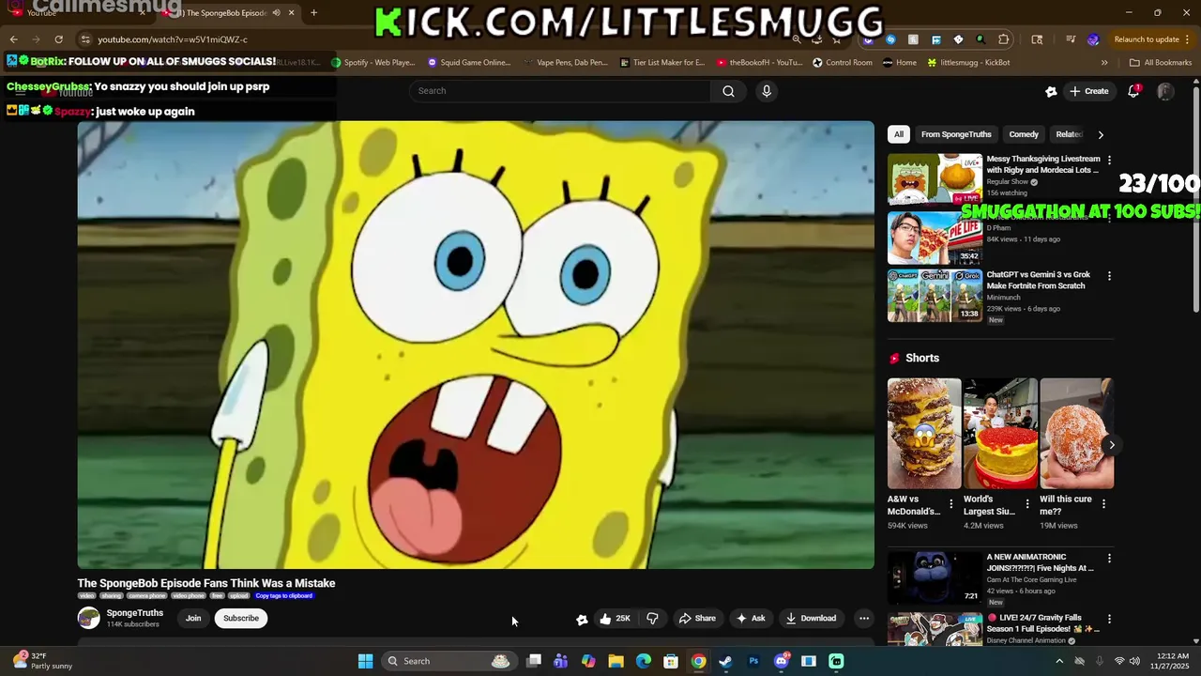Open the A NEW ANIMATRONIC JOINS video thumbnail
Image resolution: width=1201 pixels, height=676 pixels.
click(x=935, y=576)
